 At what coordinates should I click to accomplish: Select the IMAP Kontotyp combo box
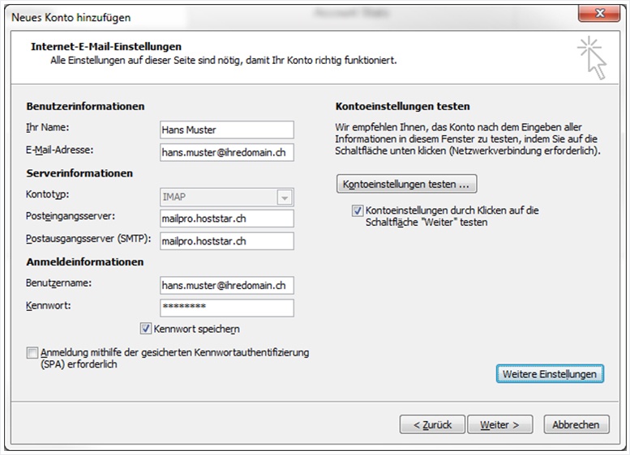pyautogui.click(x=227, y=198)
